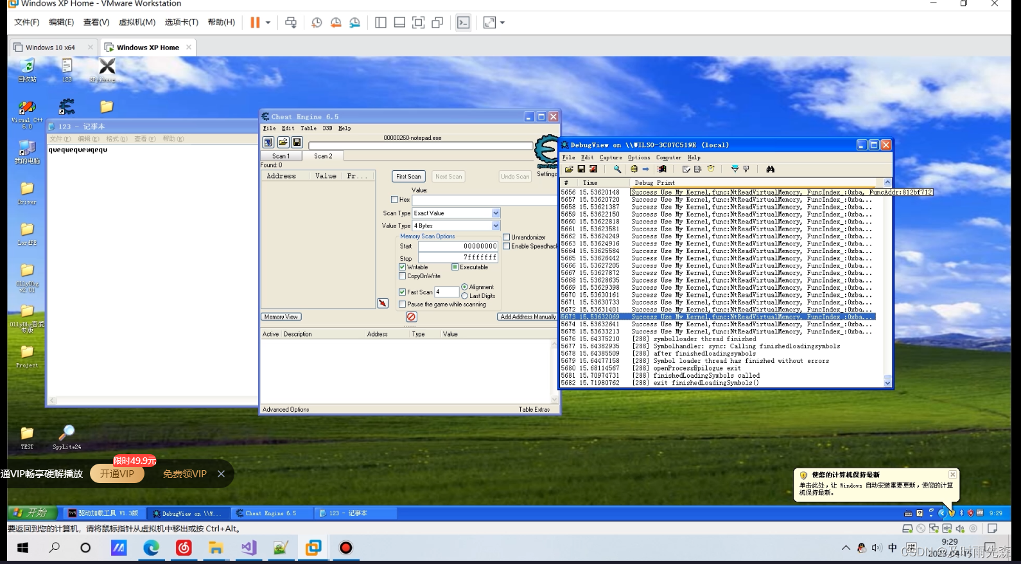Select the Last Digits radio button
The height and width of the screenshot is (564, 1021).
point(465,296)
